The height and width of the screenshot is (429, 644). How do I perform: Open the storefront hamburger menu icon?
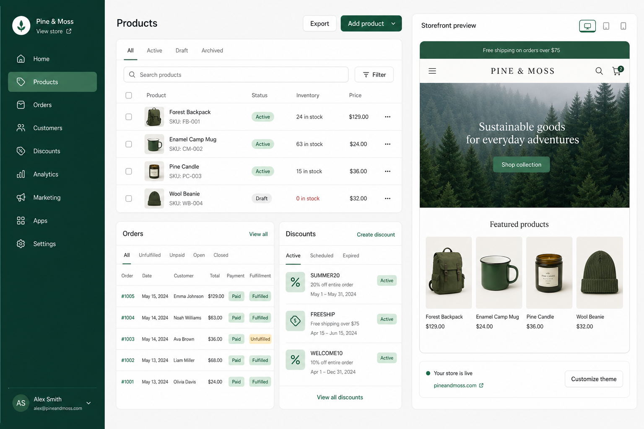click(x=432, y=71)
